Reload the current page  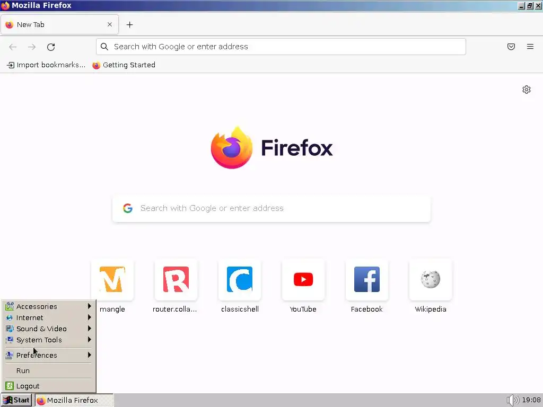(51, 47)
